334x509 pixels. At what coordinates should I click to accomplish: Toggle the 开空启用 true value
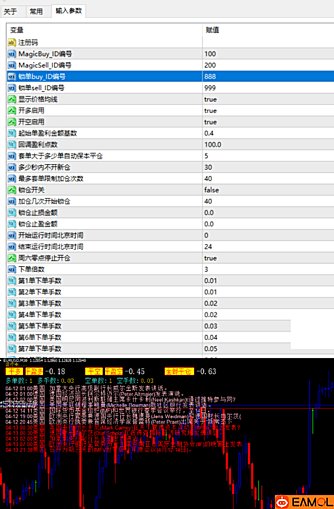(x=210, y=122)
